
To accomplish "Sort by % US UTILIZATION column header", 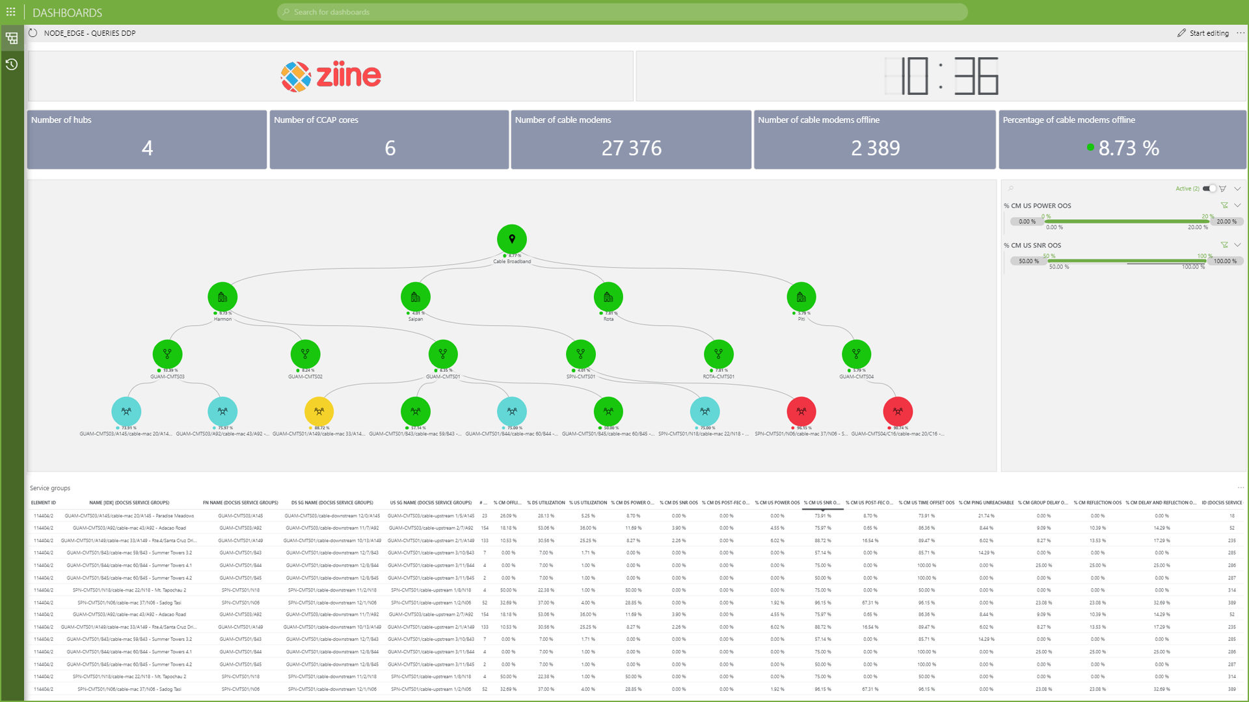I will click(587, 502).
